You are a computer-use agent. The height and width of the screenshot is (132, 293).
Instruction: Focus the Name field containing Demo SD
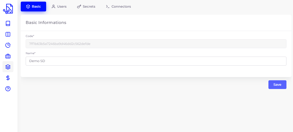pos(156,61)
